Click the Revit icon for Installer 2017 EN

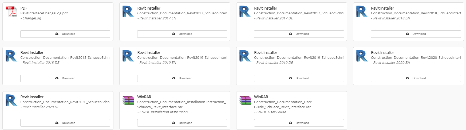(x=128, y=12)
